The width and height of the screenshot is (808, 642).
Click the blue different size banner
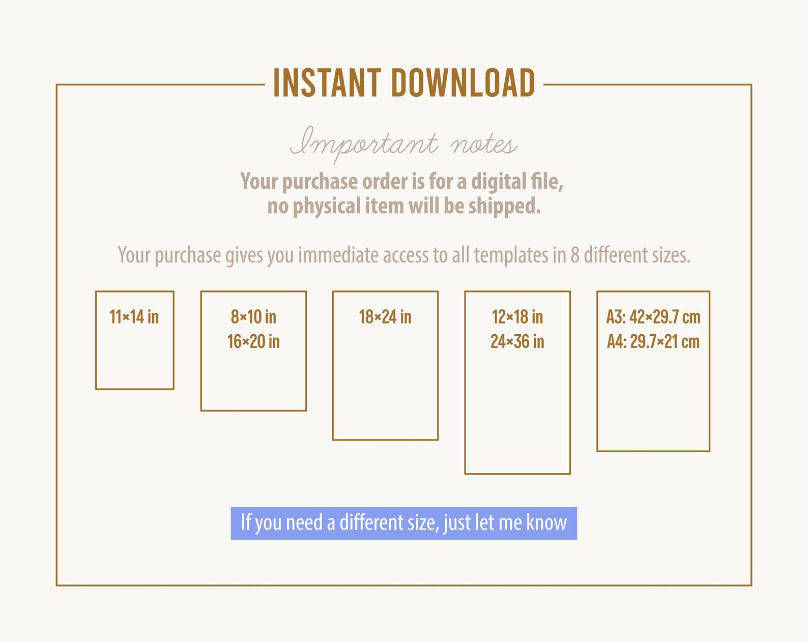[404, 523]
